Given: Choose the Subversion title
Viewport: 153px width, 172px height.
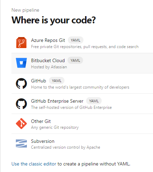Looking at the screenshot, I should [43, 141].
